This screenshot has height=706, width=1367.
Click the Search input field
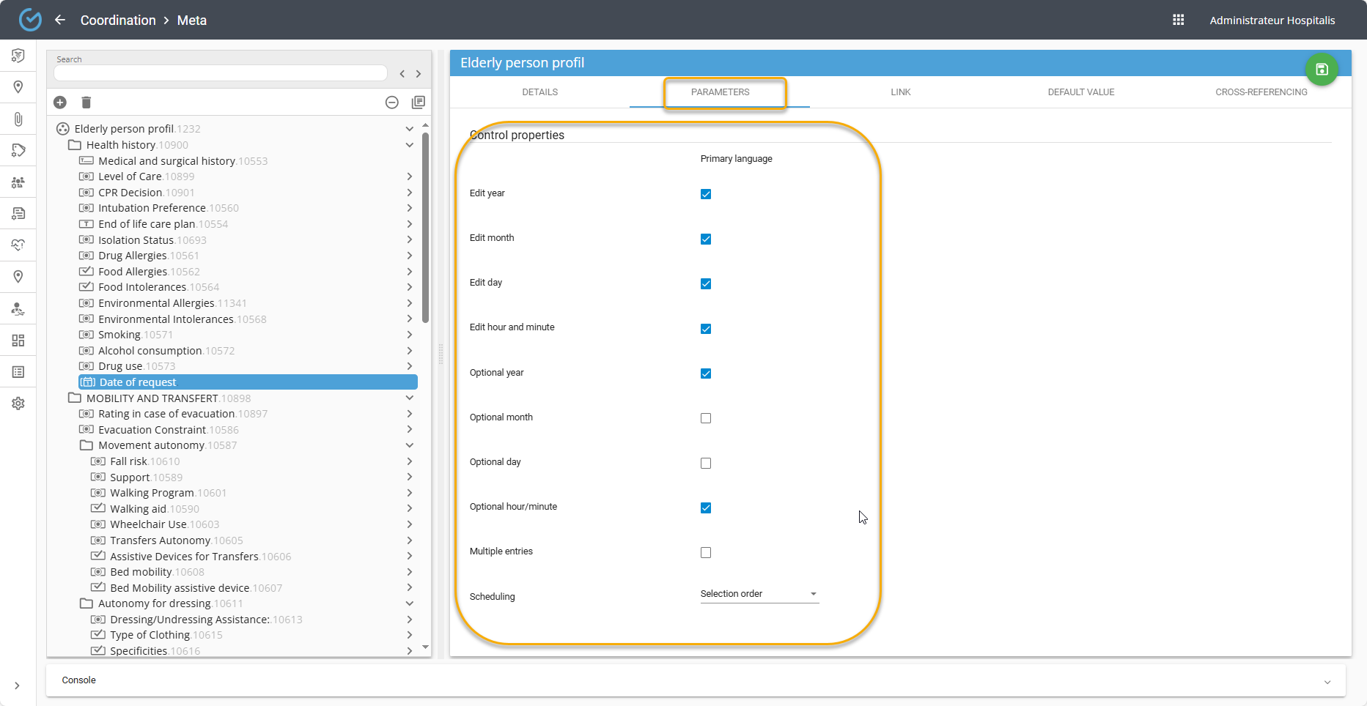click(x=220, y=73)
